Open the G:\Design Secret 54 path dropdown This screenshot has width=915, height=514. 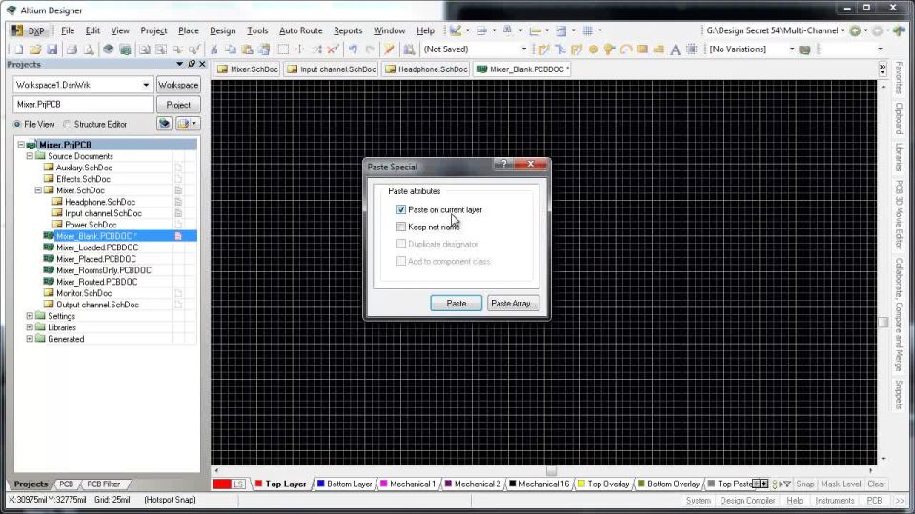click(842, 30)
